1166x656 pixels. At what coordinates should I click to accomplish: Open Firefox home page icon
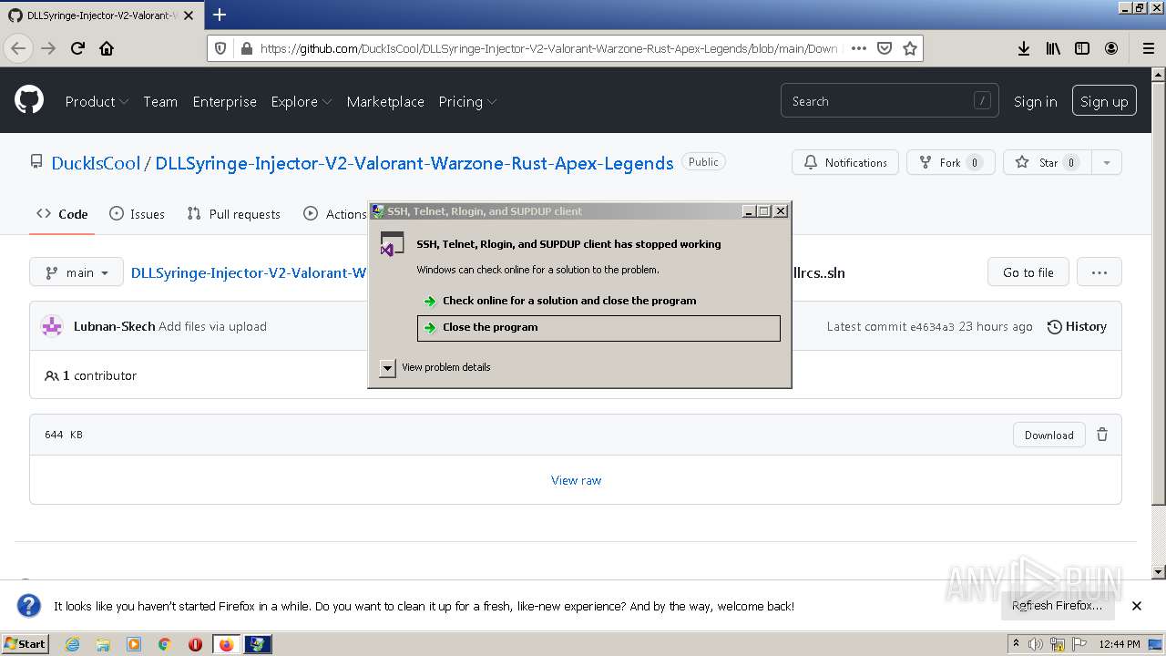pos(107,48)
